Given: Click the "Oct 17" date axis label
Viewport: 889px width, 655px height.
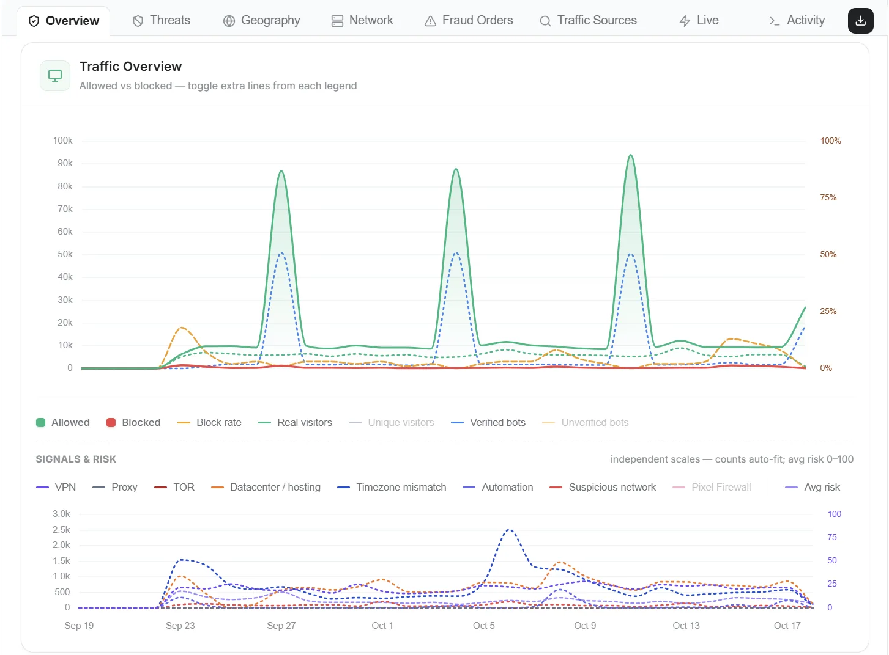Looking at the screenshot, I should [787, 626].
